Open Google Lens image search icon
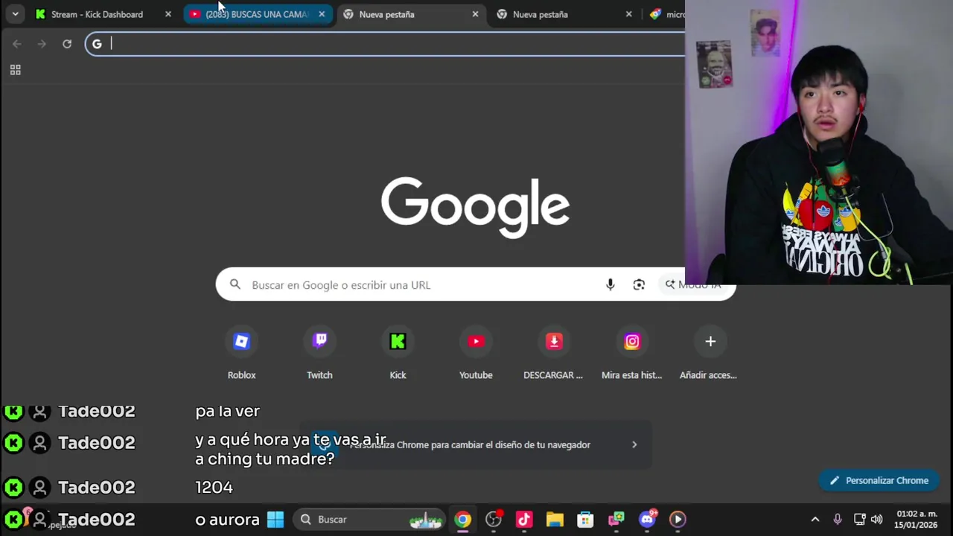953x536 pixels. (639, 284)
